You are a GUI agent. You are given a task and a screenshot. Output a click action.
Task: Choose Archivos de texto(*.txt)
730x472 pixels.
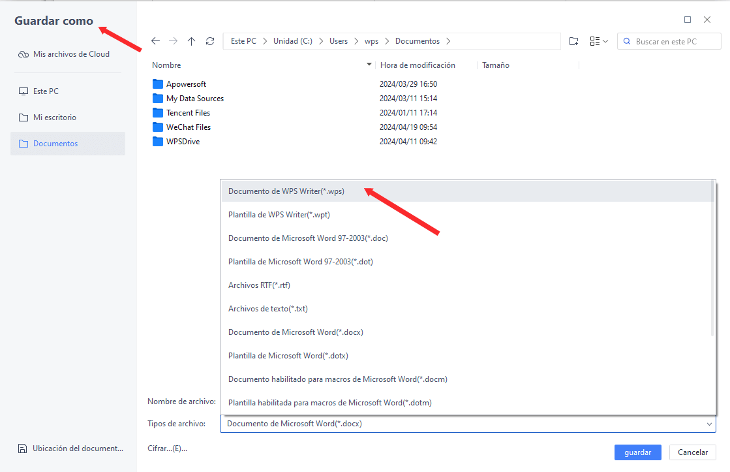pos(466,308)
